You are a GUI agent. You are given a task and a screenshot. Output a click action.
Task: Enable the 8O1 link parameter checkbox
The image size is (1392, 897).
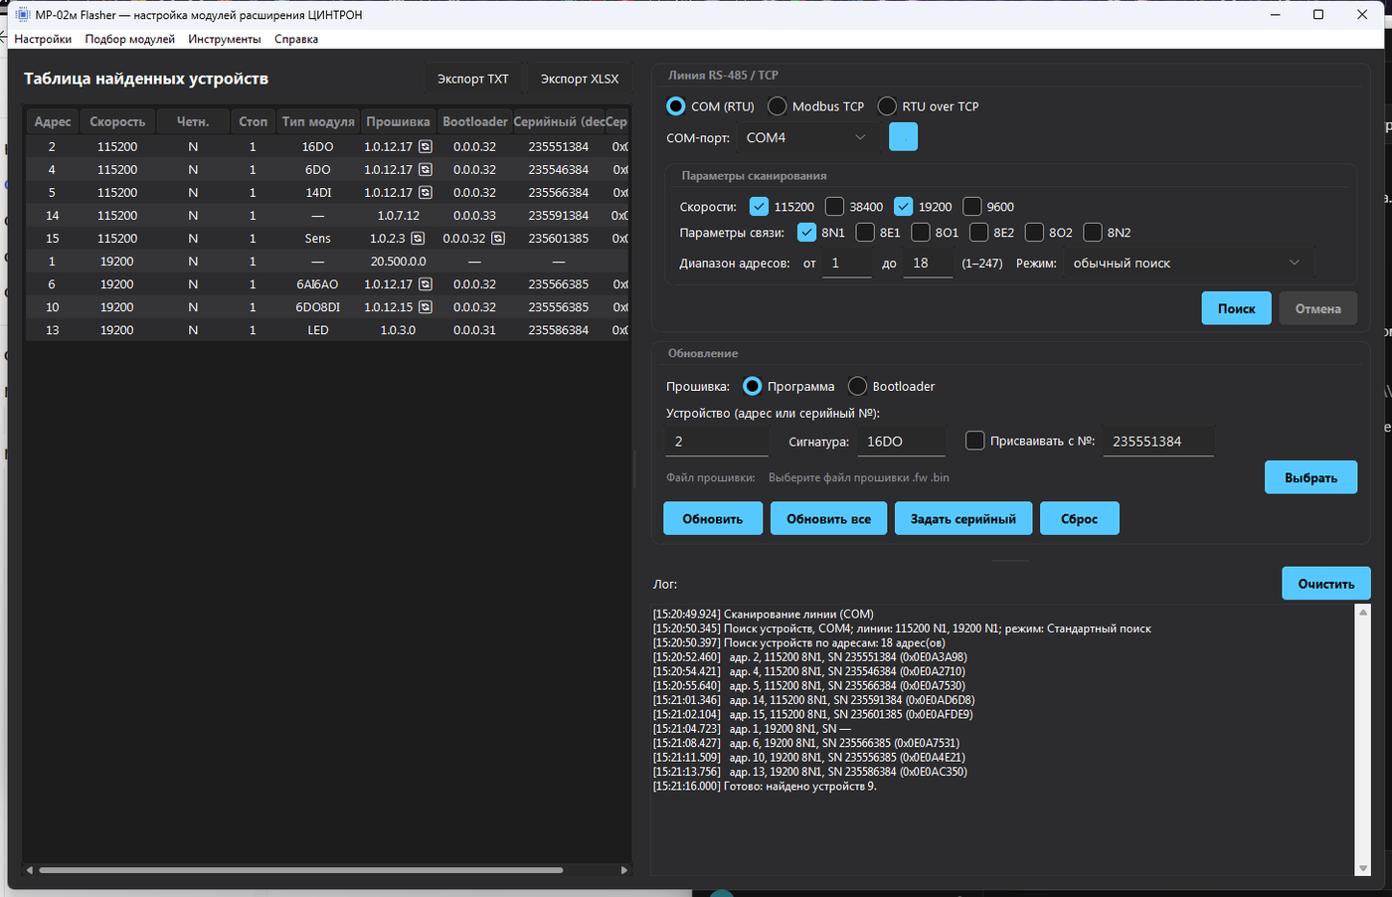point(921,233)
